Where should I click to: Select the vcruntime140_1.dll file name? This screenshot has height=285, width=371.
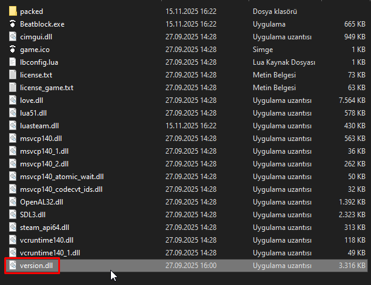[50, 253]
